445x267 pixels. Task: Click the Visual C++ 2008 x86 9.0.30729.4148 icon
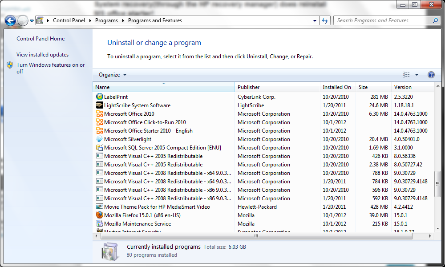point(99,198)
